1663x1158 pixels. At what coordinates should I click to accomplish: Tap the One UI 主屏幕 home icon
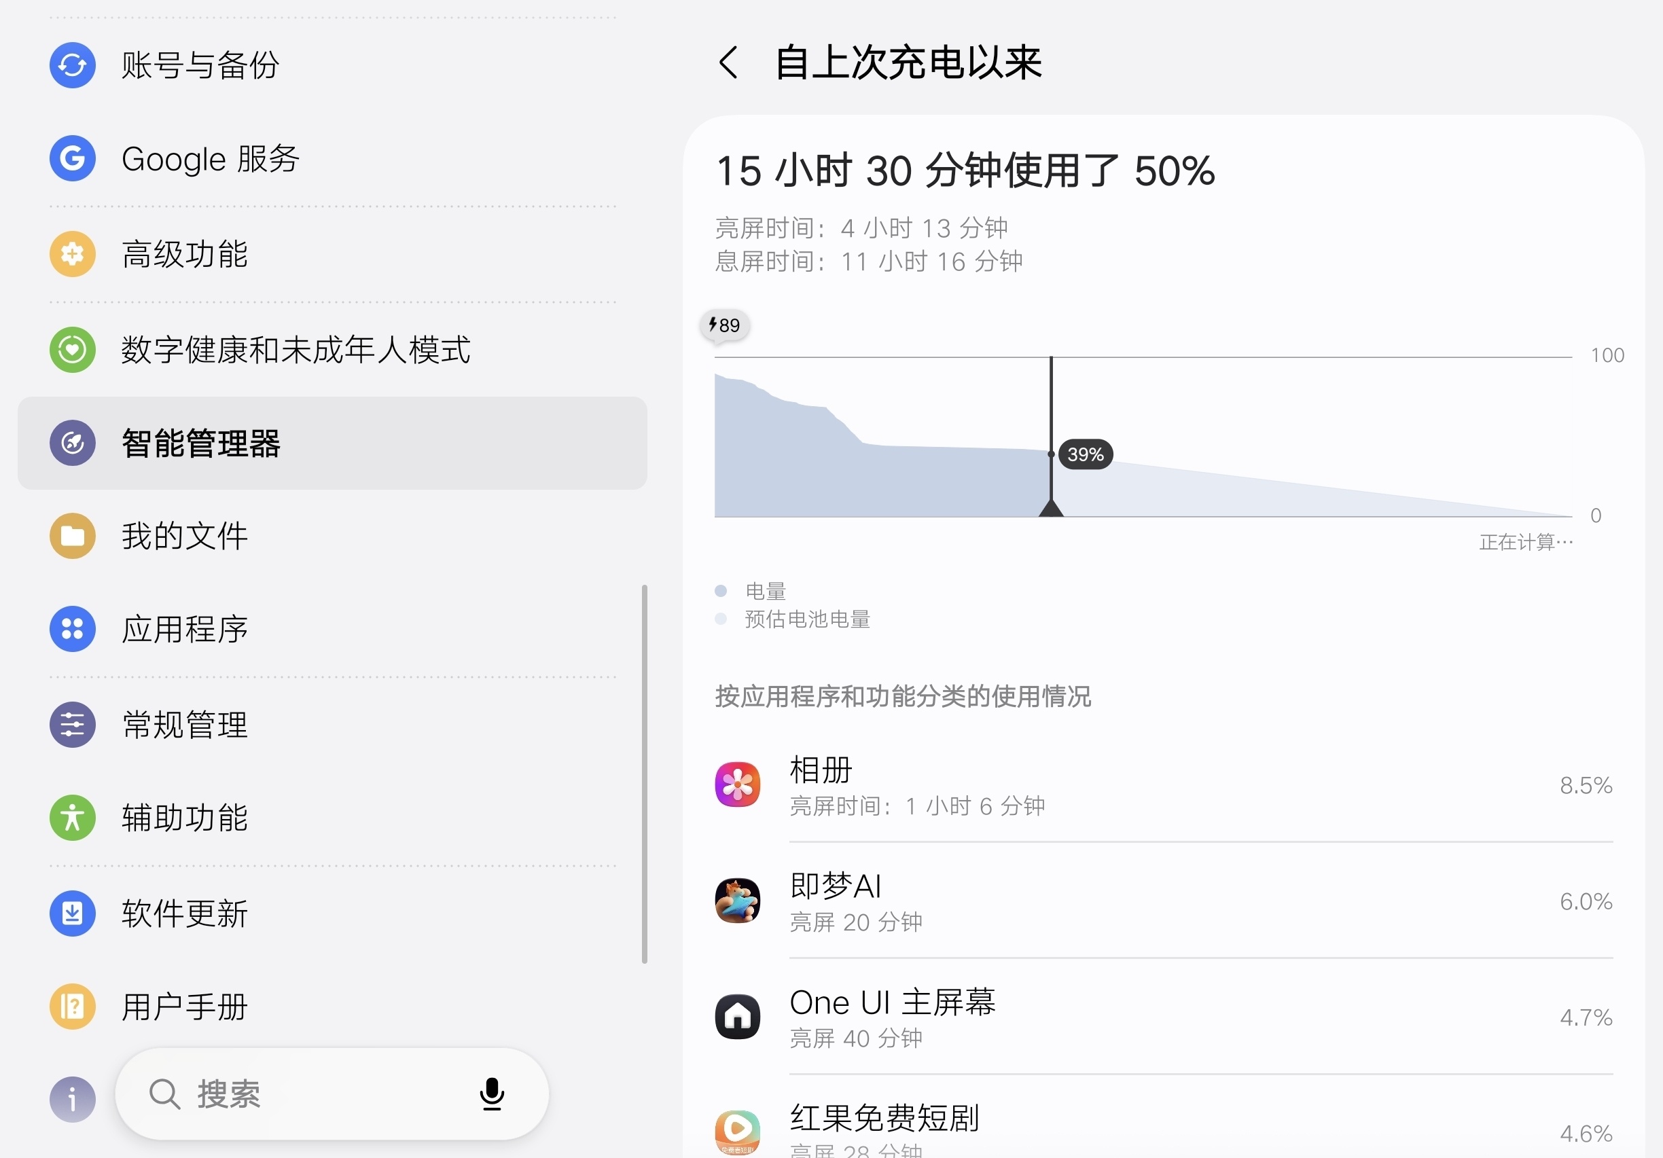(737, 1017)
